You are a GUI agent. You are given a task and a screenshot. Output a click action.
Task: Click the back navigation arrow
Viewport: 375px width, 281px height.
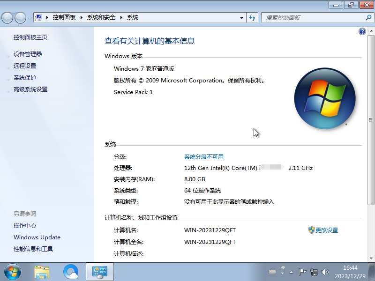coord(7,17)
